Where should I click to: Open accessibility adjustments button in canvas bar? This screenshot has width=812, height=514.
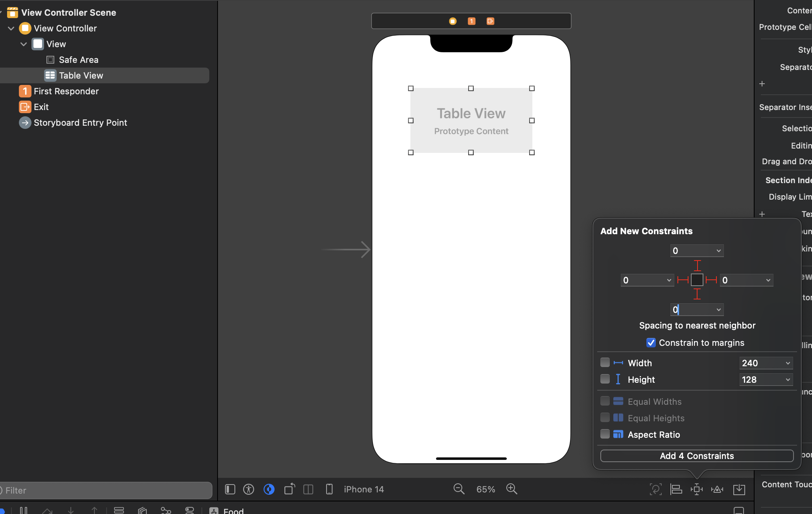click(x=249, y=489)
